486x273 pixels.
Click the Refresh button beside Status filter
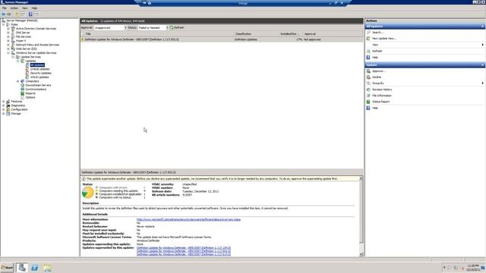(x=177, y=27)
